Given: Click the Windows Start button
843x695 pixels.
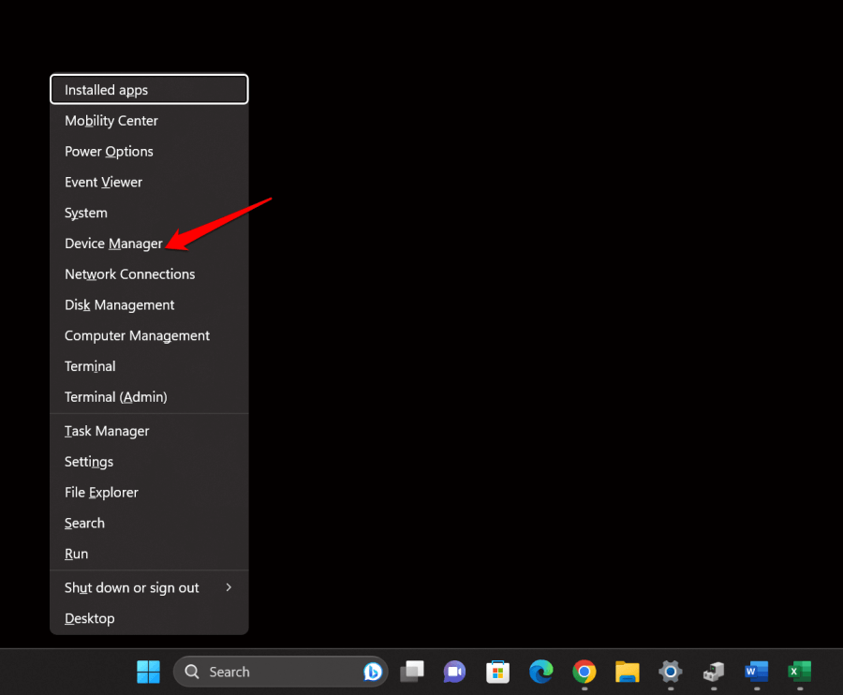Looking at the screenshot, I should pos(148,672).
